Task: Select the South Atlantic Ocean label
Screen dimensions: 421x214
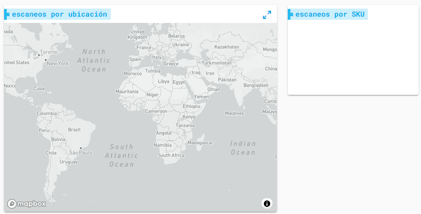Action: pyautogui.click(x=122, y=156)
